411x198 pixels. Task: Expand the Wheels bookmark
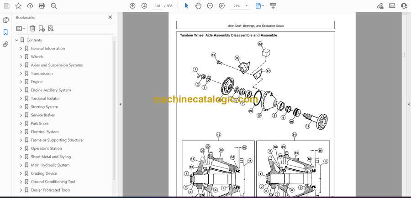(x=21, y=57)
